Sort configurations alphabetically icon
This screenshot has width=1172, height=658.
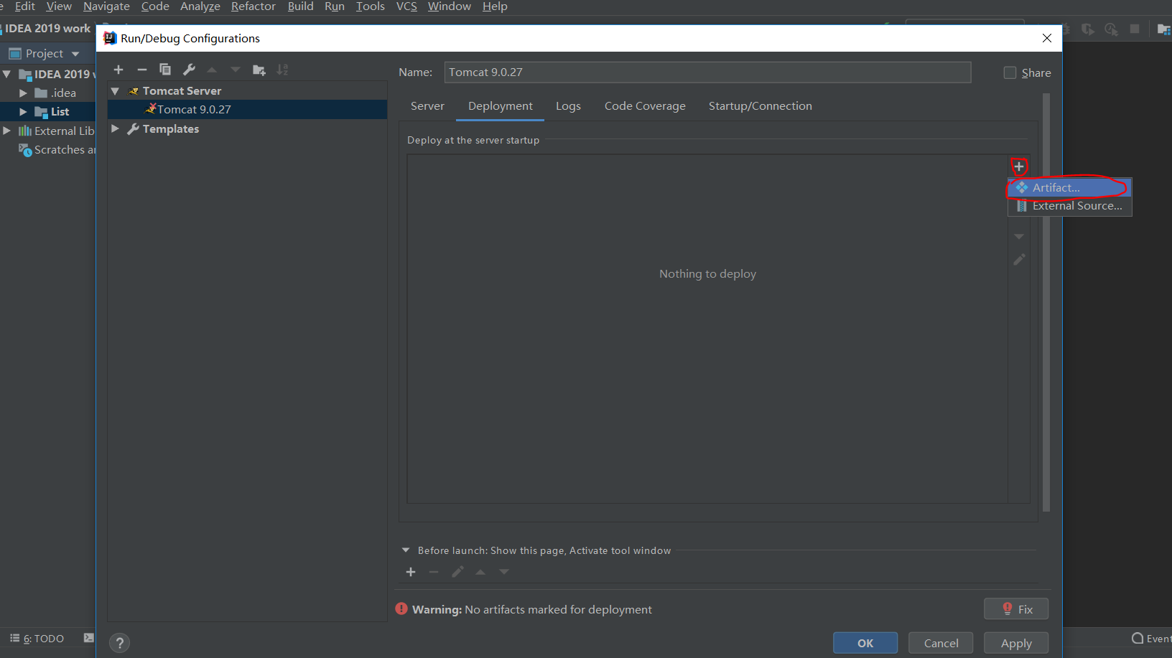283,70
